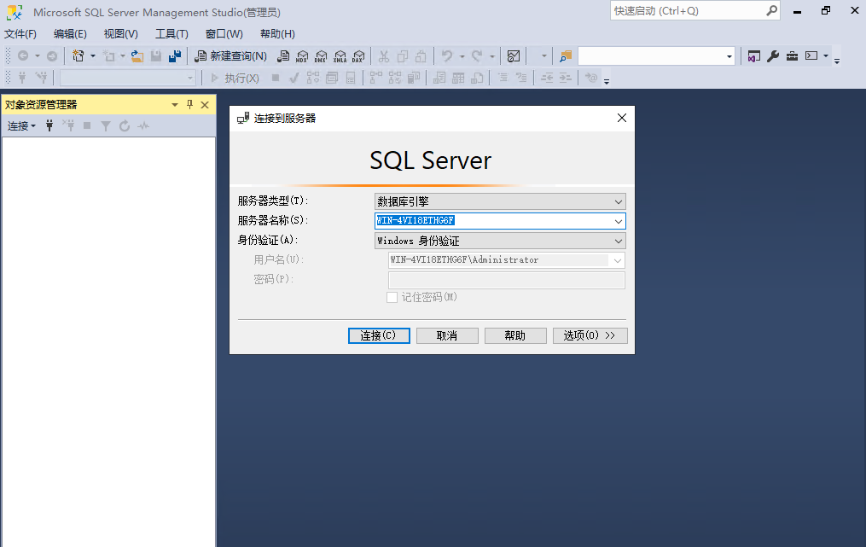Open the 工具(T) menu
866x547 pixels.
(171, 33)
